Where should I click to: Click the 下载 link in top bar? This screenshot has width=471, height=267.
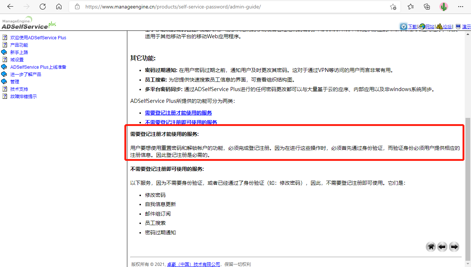coord(412,27)
